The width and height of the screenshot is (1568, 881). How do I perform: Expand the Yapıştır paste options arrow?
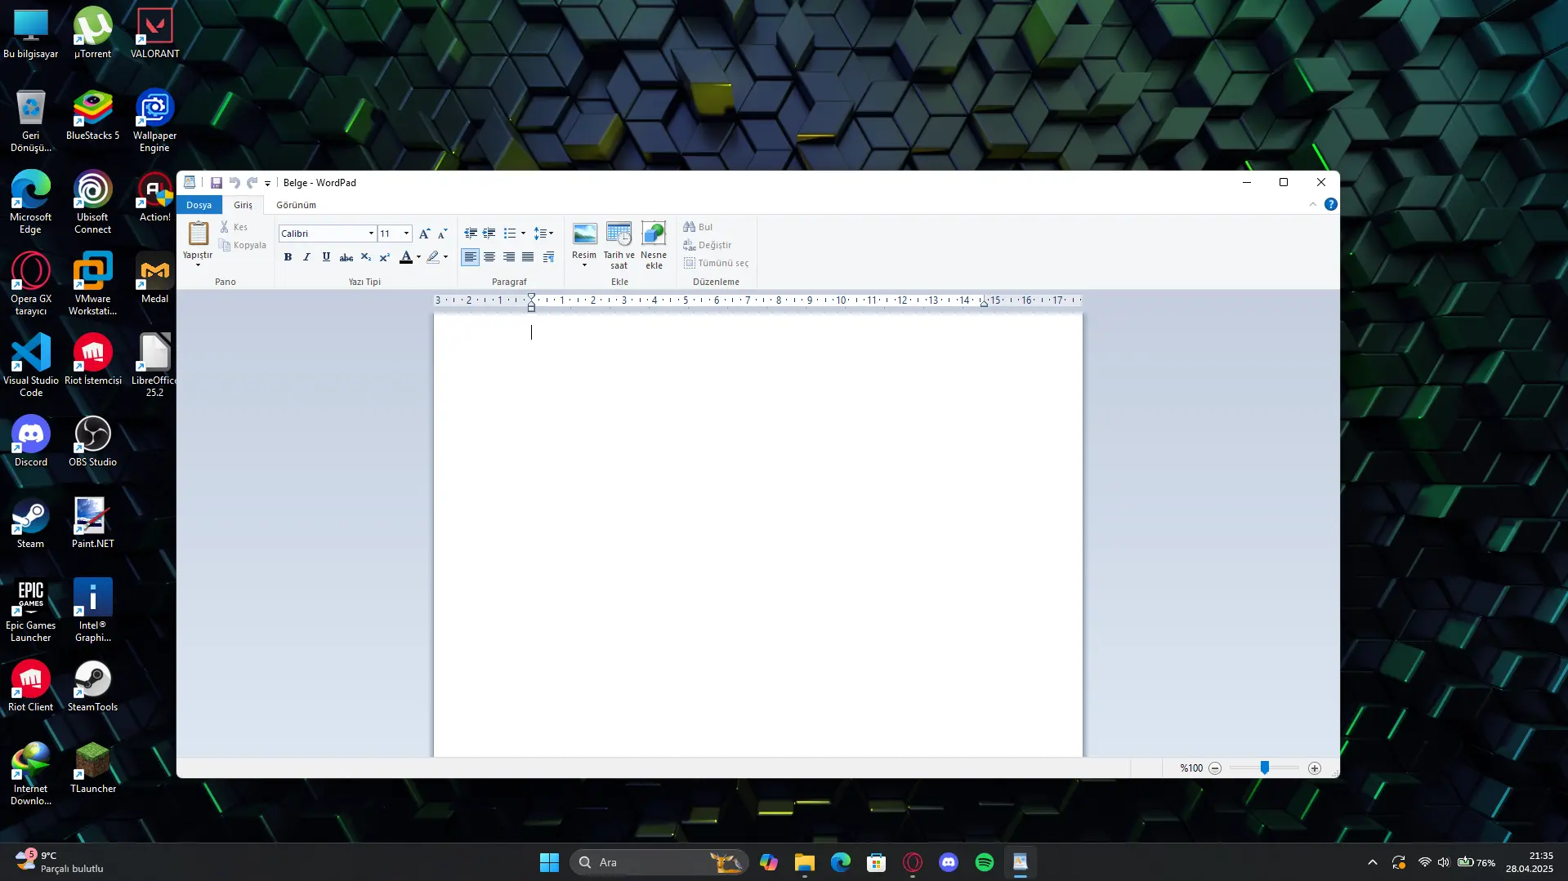198,265
